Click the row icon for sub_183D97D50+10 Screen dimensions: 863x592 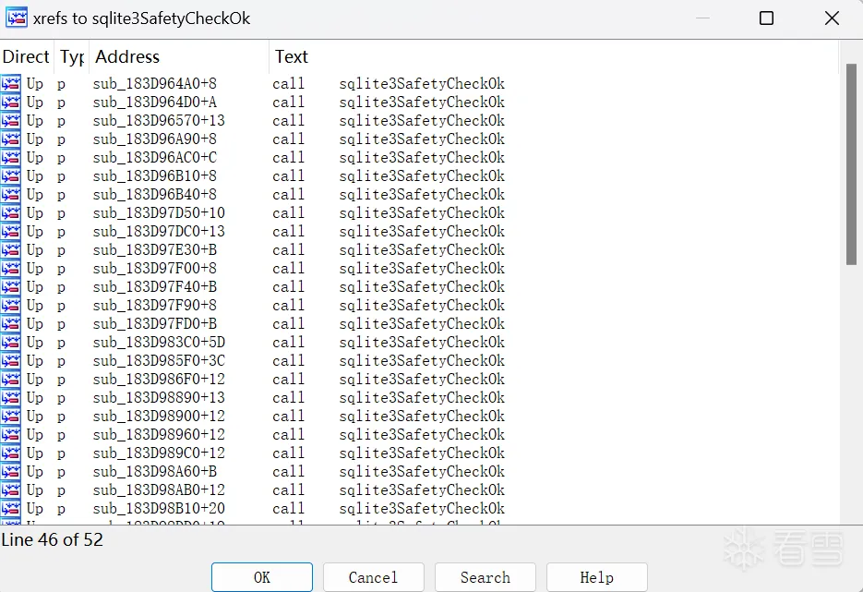pos(11,213)
